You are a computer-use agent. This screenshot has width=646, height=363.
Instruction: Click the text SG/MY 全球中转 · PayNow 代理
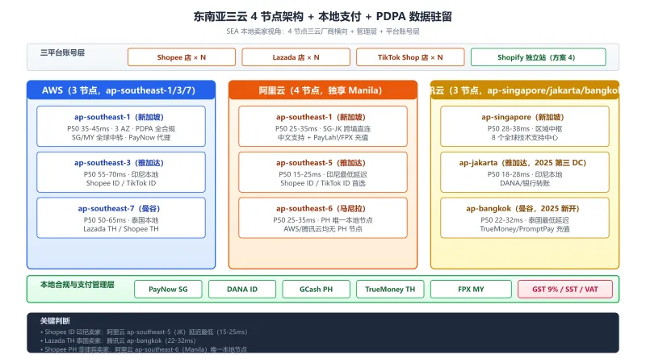(121, 137)
